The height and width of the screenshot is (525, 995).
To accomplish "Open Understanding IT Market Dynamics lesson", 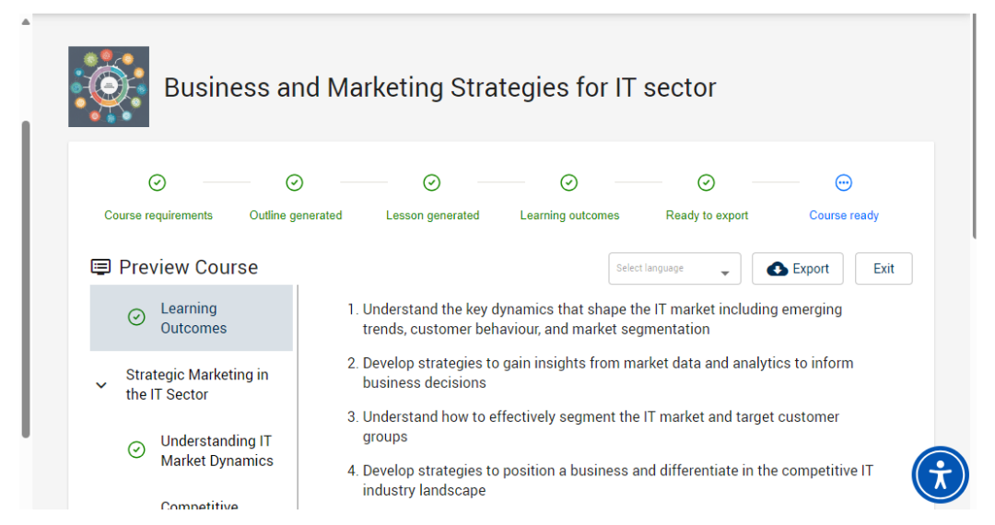I will click(x=217, y=450).
